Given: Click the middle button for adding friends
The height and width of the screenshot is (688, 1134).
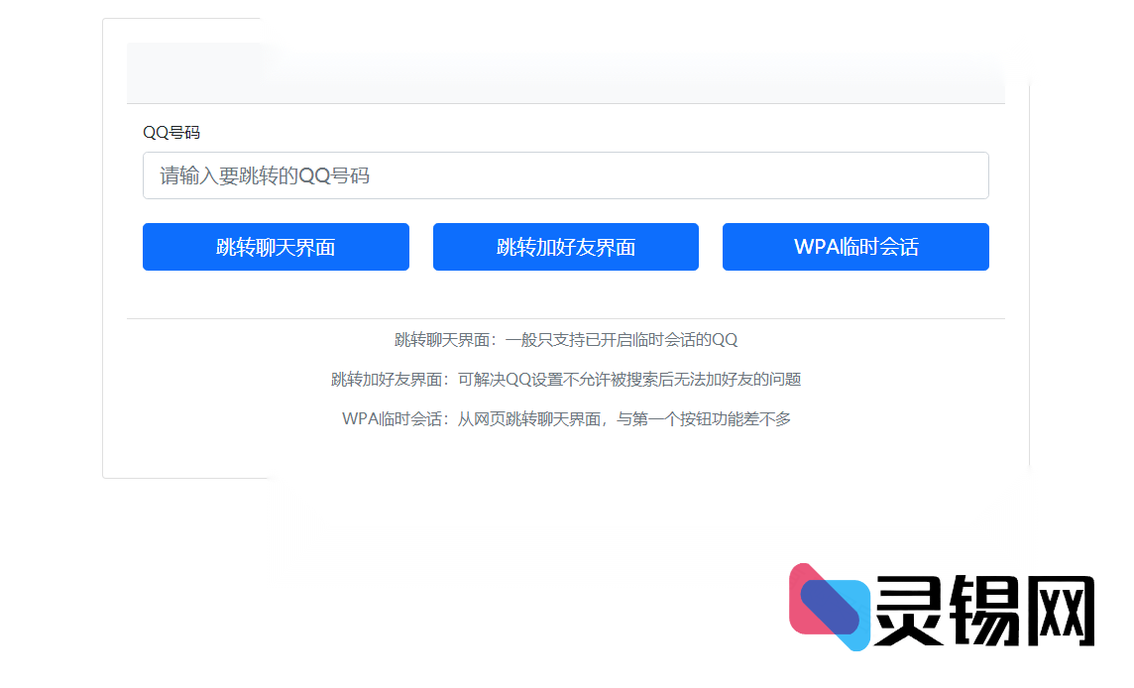Looking at the screenshot, I should pos(566,247).
